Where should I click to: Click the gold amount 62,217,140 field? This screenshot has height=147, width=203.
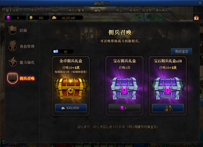coord(67,18)
